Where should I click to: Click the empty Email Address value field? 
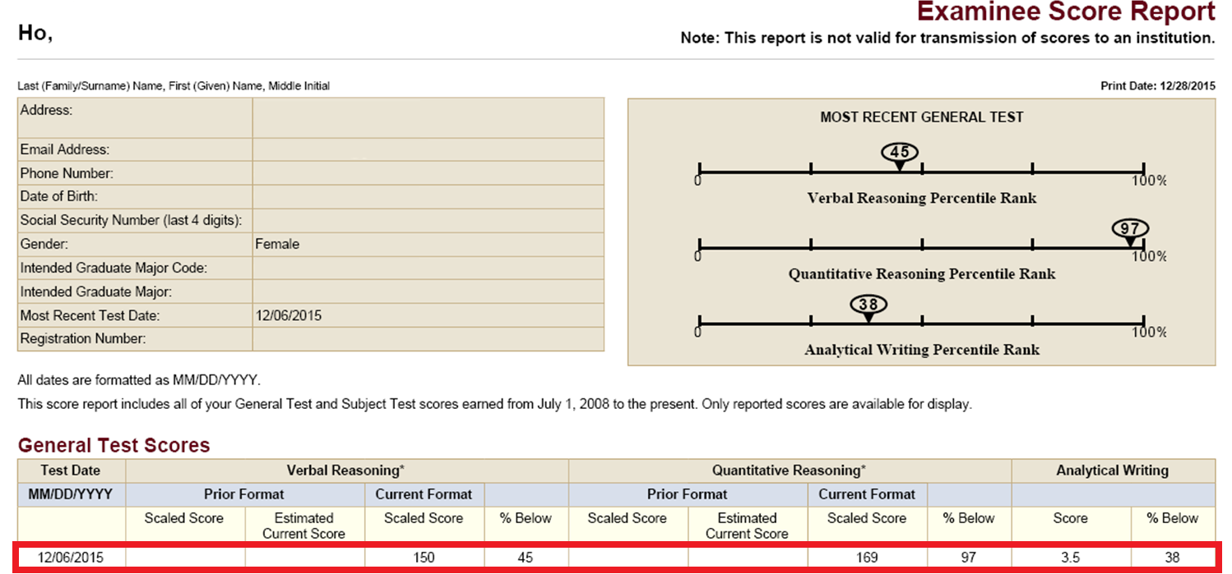tap(428, 149)
